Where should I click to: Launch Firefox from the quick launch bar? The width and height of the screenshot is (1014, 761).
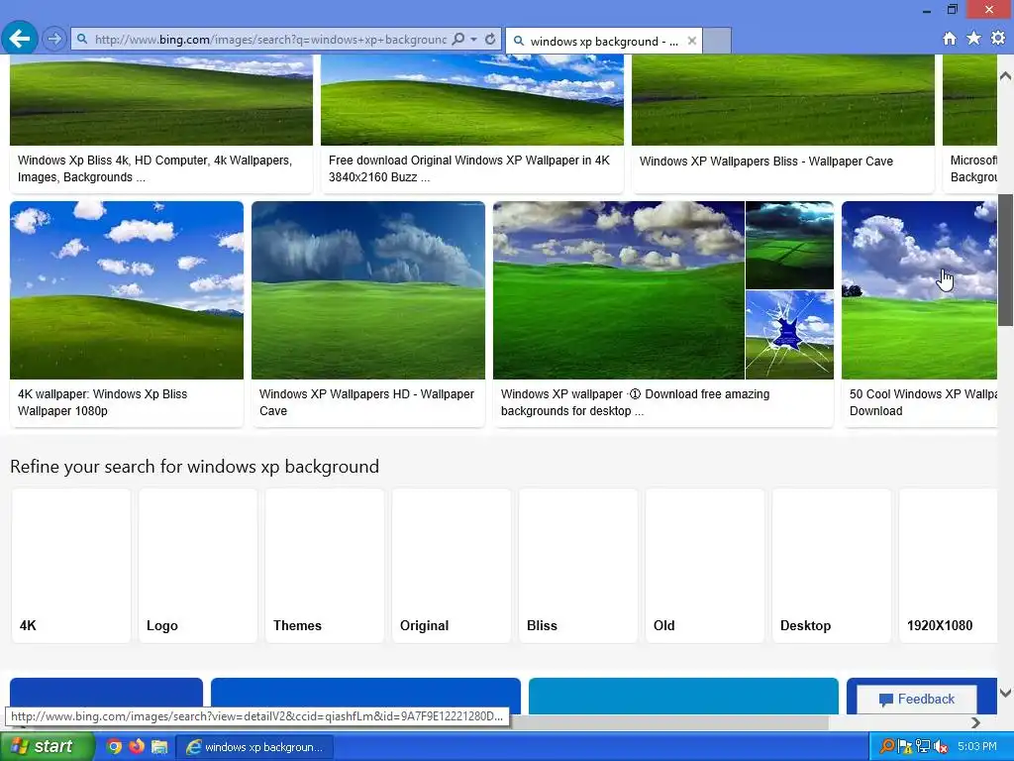point(137,746)
